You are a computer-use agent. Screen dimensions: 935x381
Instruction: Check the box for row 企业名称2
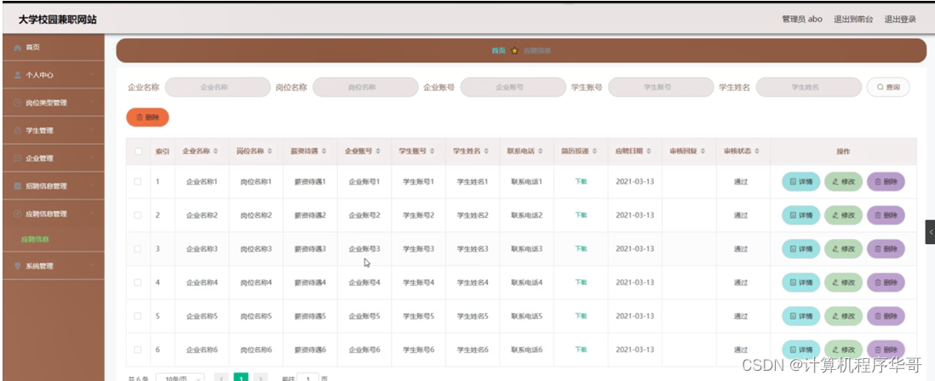click(138, 215)
